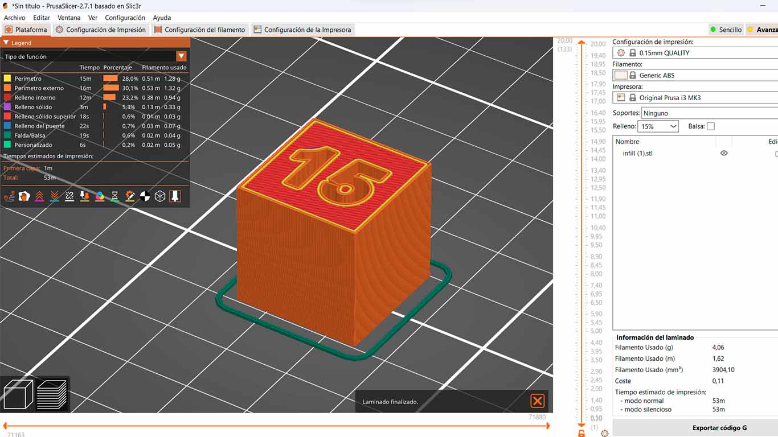This screenshot has height=437, width=778.
Task: Select Sencillo mode button
Action: pyautogui.click(x=726, y=30)
